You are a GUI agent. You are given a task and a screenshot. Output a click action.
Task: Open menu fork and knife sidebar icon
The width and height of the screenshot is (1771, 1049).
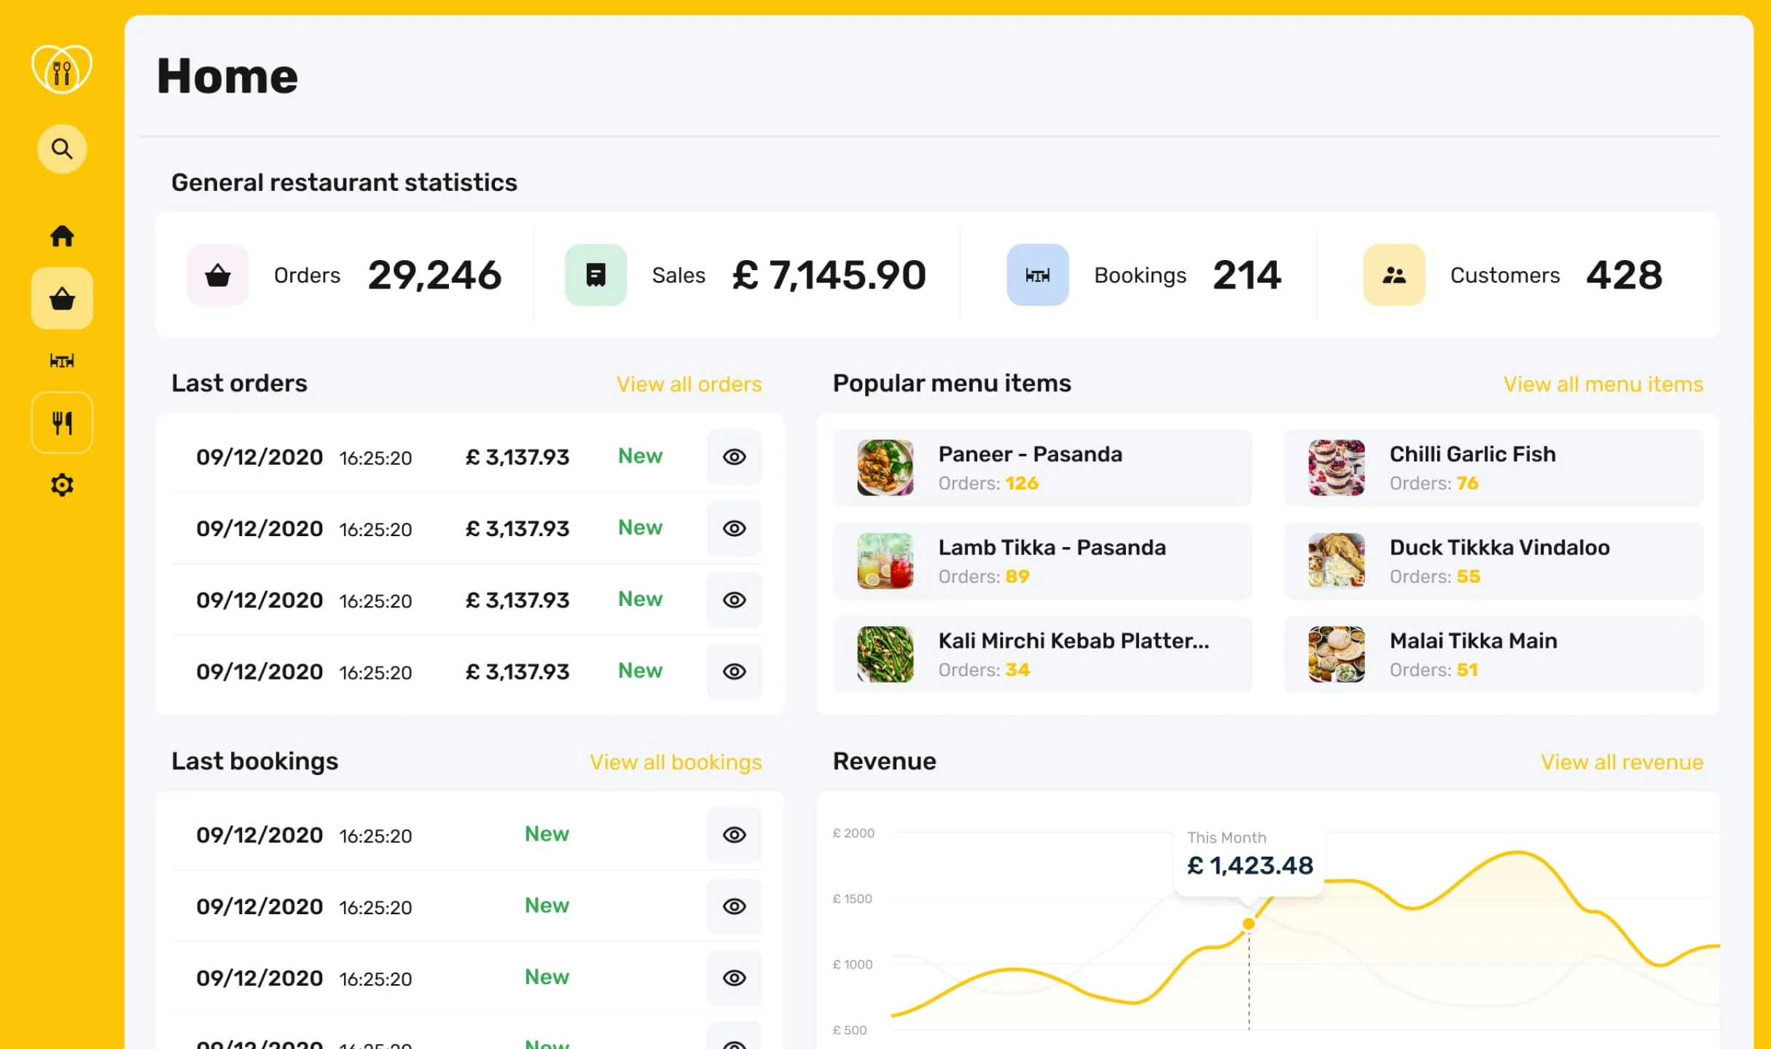tap(62, 423)
